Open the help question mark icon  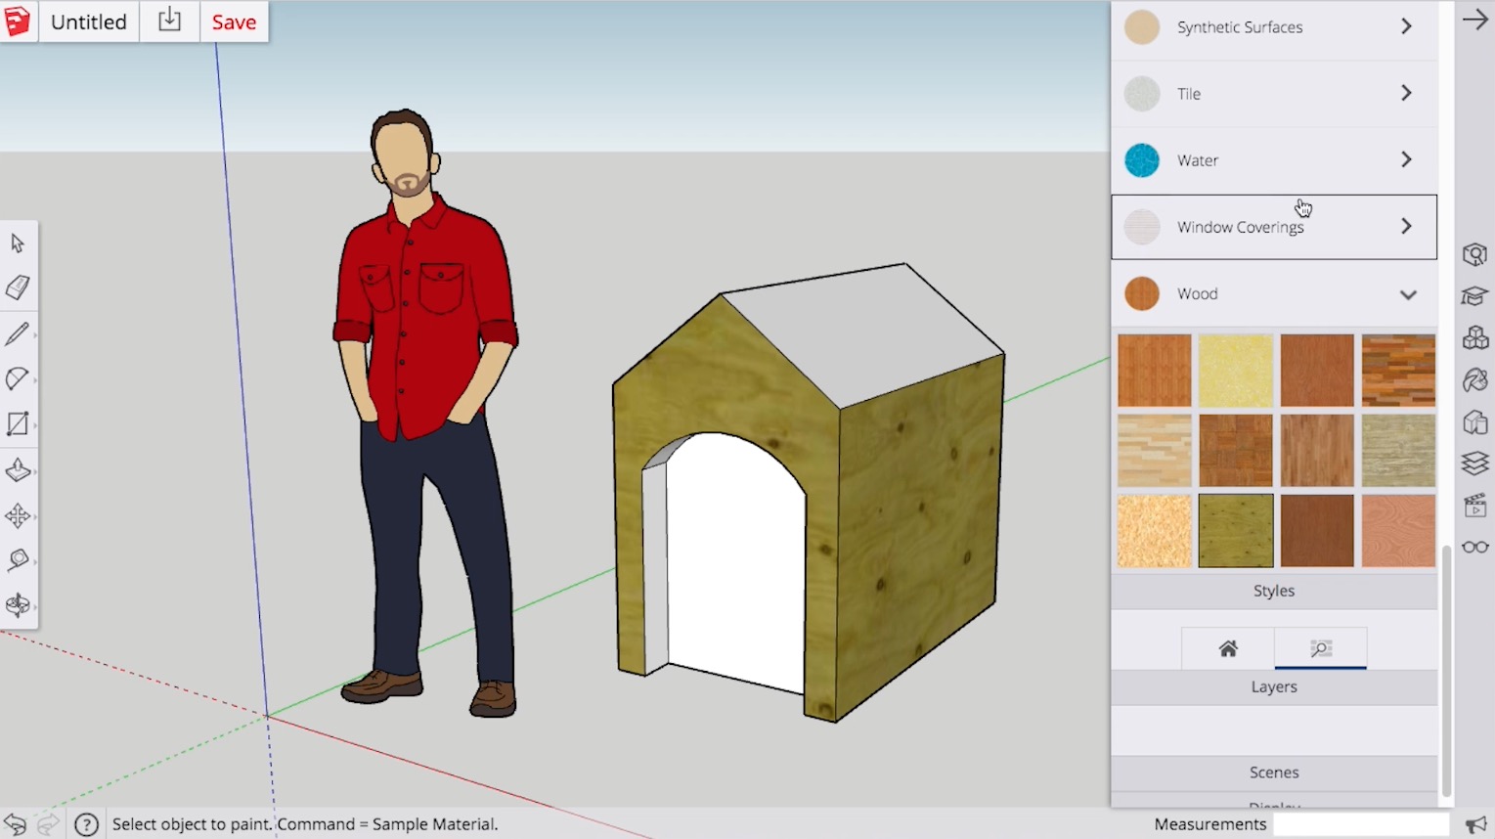(86, 824)
